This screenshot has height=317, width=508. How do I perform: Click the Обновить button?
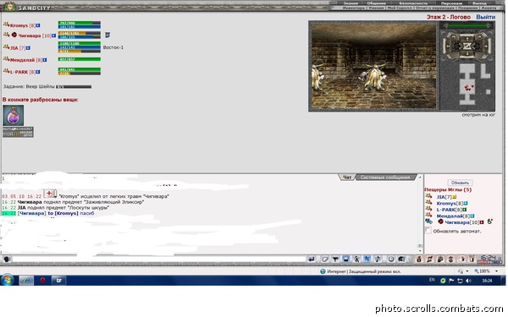coord(460,183)
